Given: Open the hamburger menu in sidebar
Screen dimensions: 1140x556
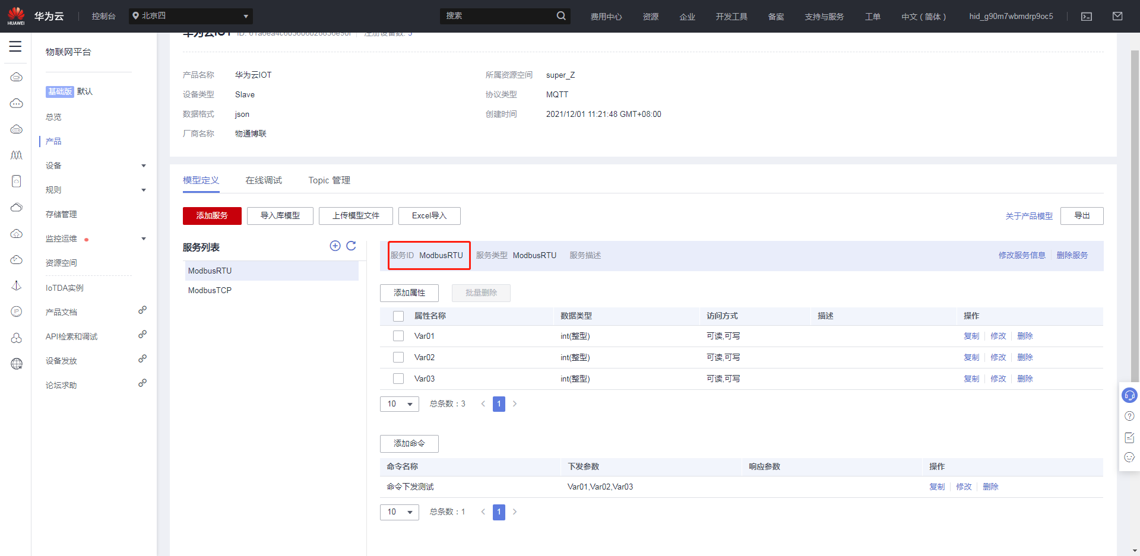Looking at the screenshot, I should (x=15, y=46).
